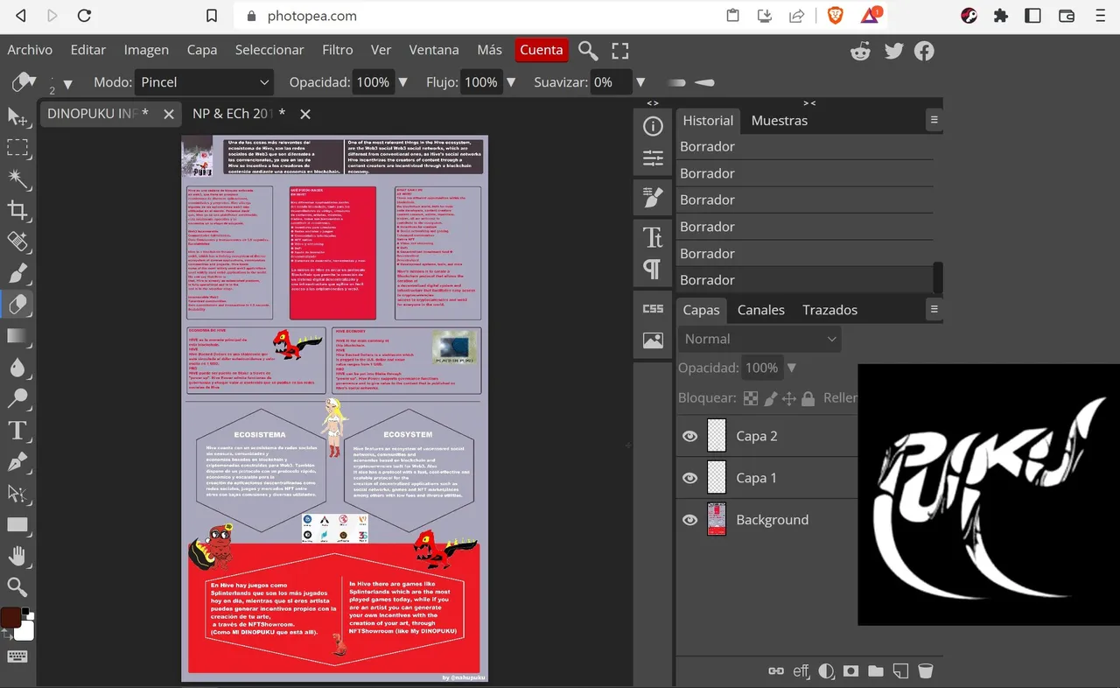The height and width of the screenshot is (688, 1120).
Task: Open the blend mode Normal dropdown
Action: [759, 339]
